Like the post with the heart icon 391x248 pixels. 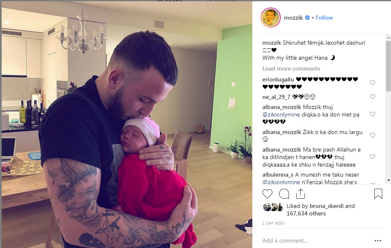(x=267, y=194)
